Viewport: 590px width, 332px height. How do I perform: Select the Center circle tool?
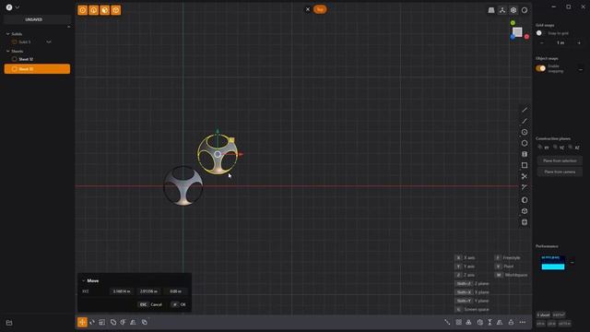525,132
